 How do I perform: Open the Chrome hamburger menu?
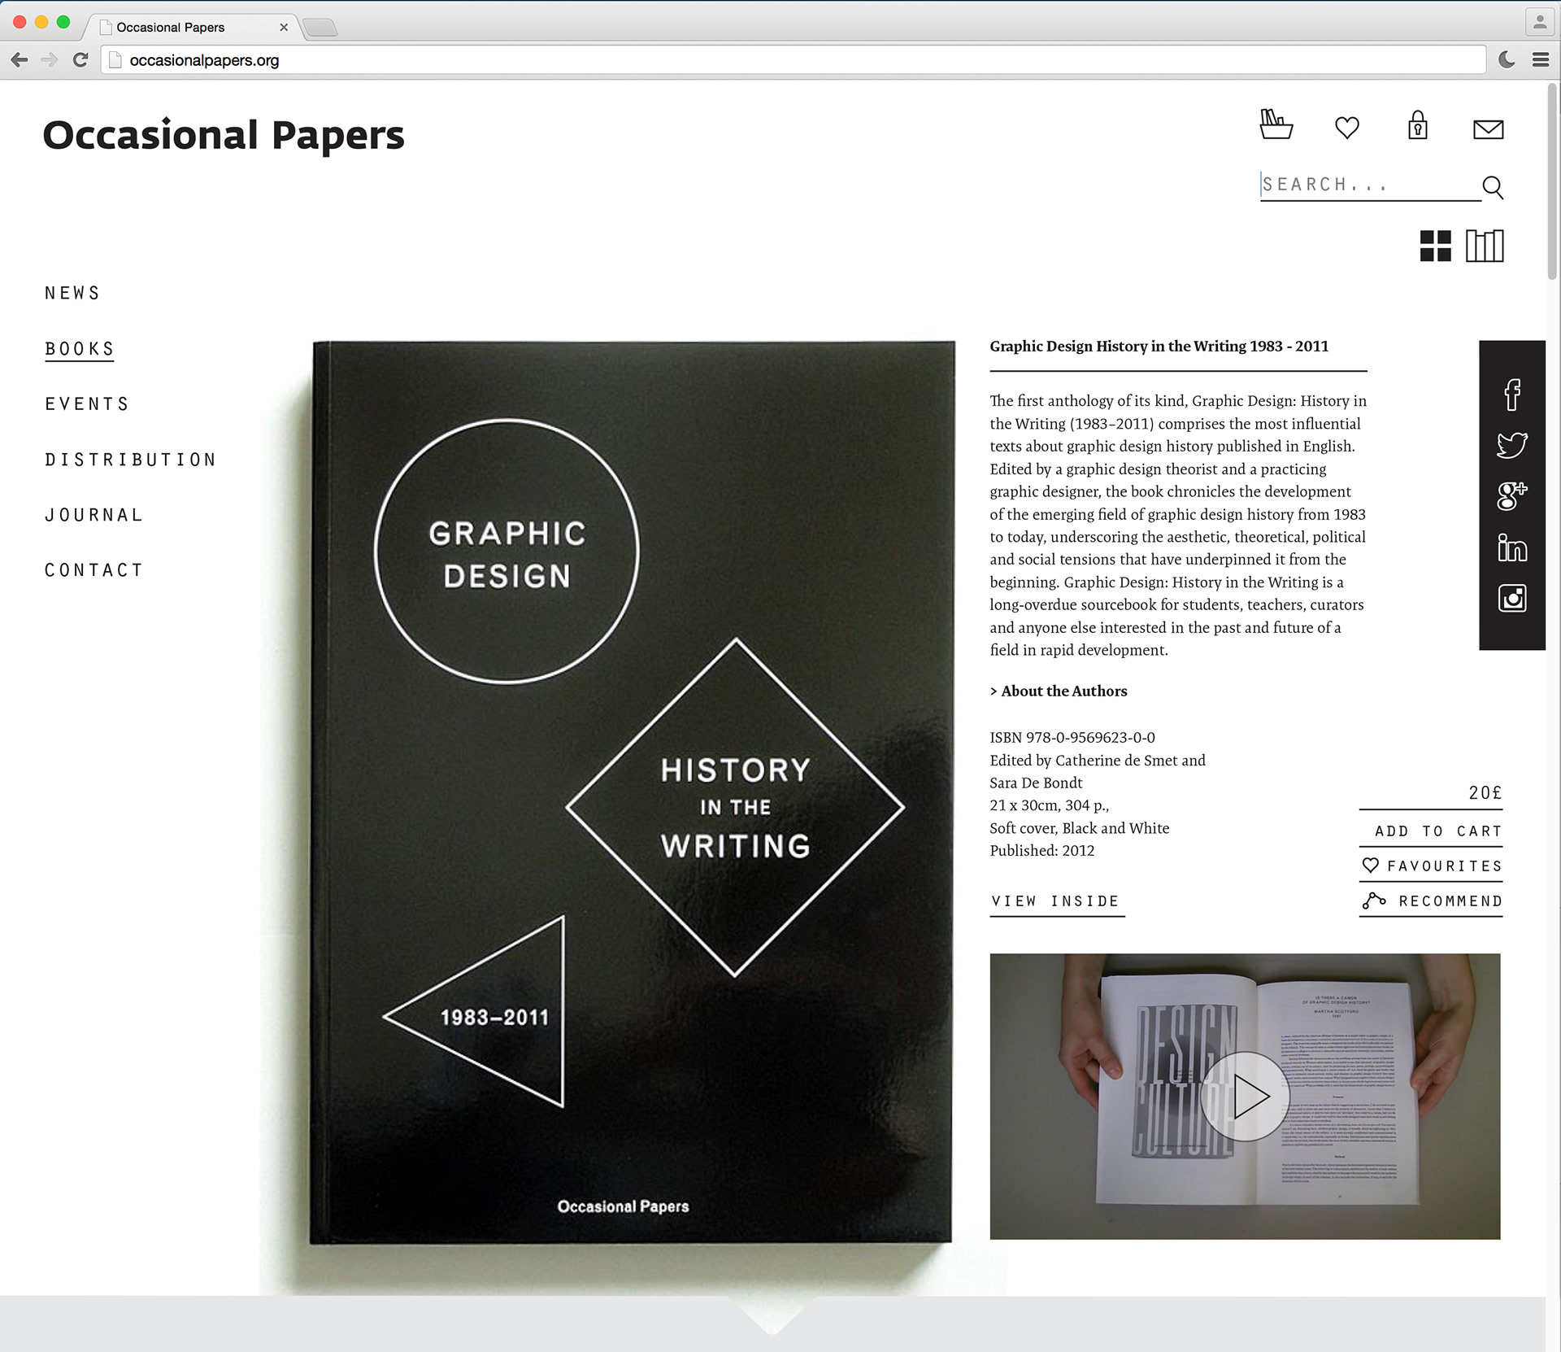click(1540, 59)
